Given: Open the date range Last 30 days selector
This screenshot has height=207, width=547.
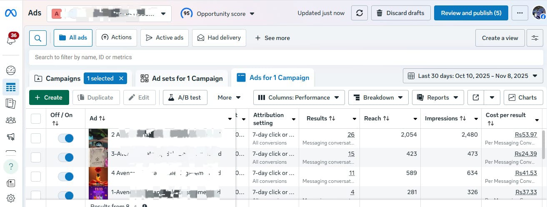Looking at the screenshot, I should coord(472,76).
